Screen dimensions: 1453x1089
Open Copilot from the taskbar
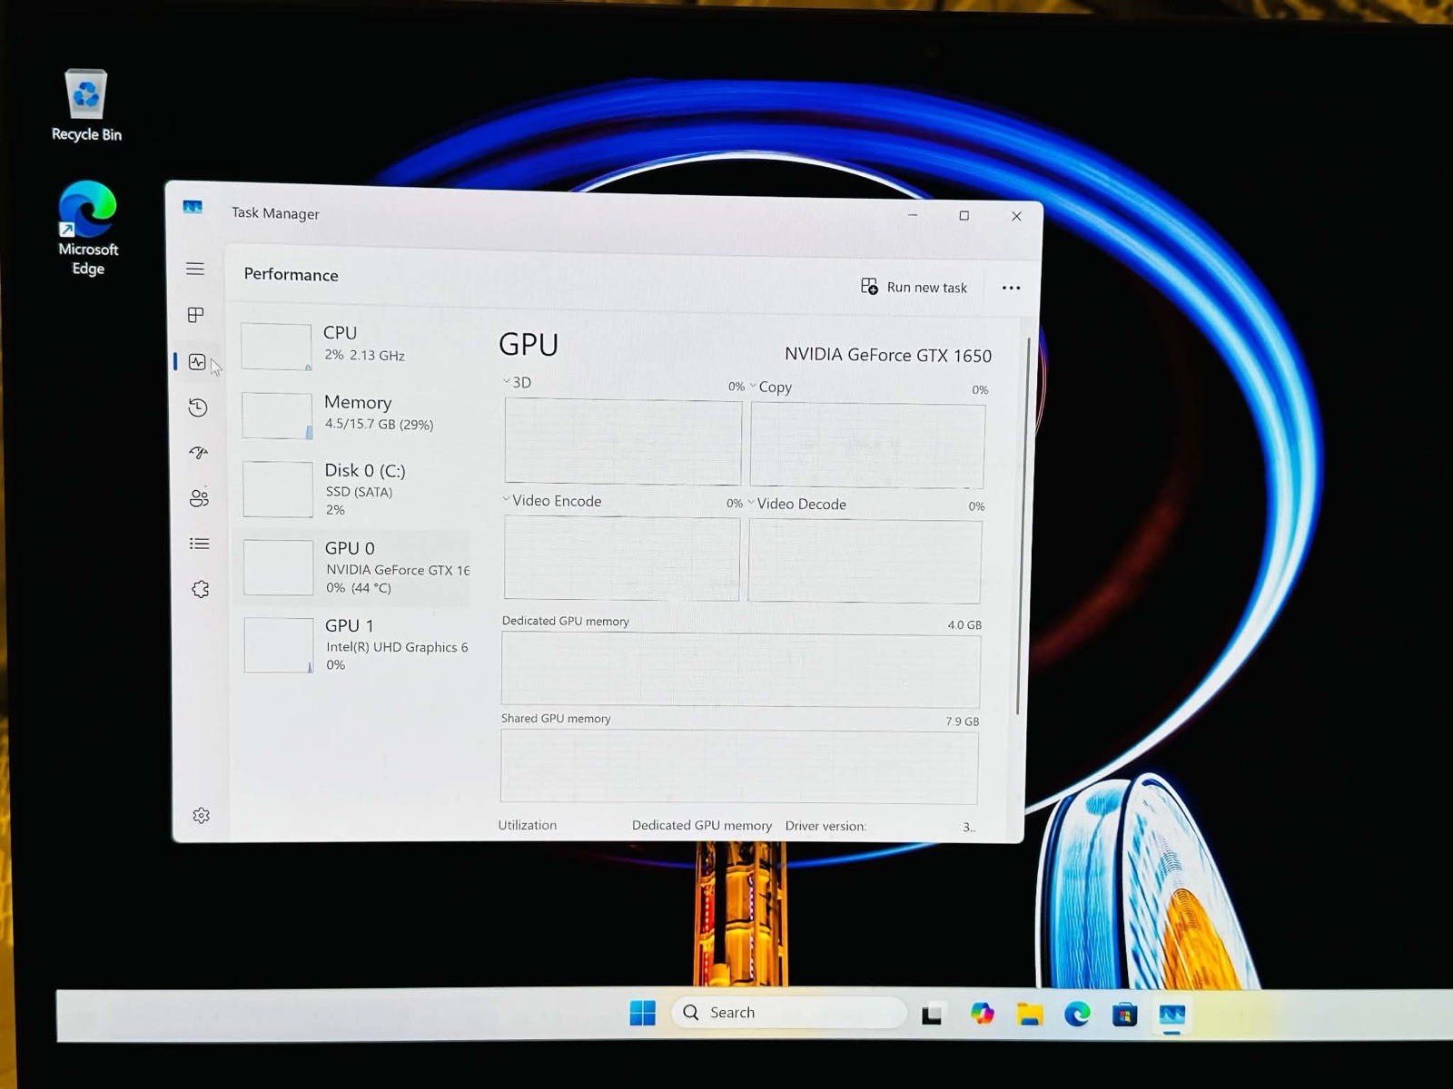(982, 1014)
